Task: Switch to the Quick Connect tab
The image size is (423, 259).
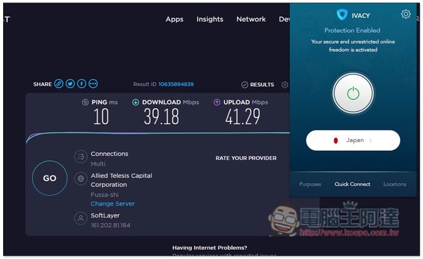Action: (352, 184)
